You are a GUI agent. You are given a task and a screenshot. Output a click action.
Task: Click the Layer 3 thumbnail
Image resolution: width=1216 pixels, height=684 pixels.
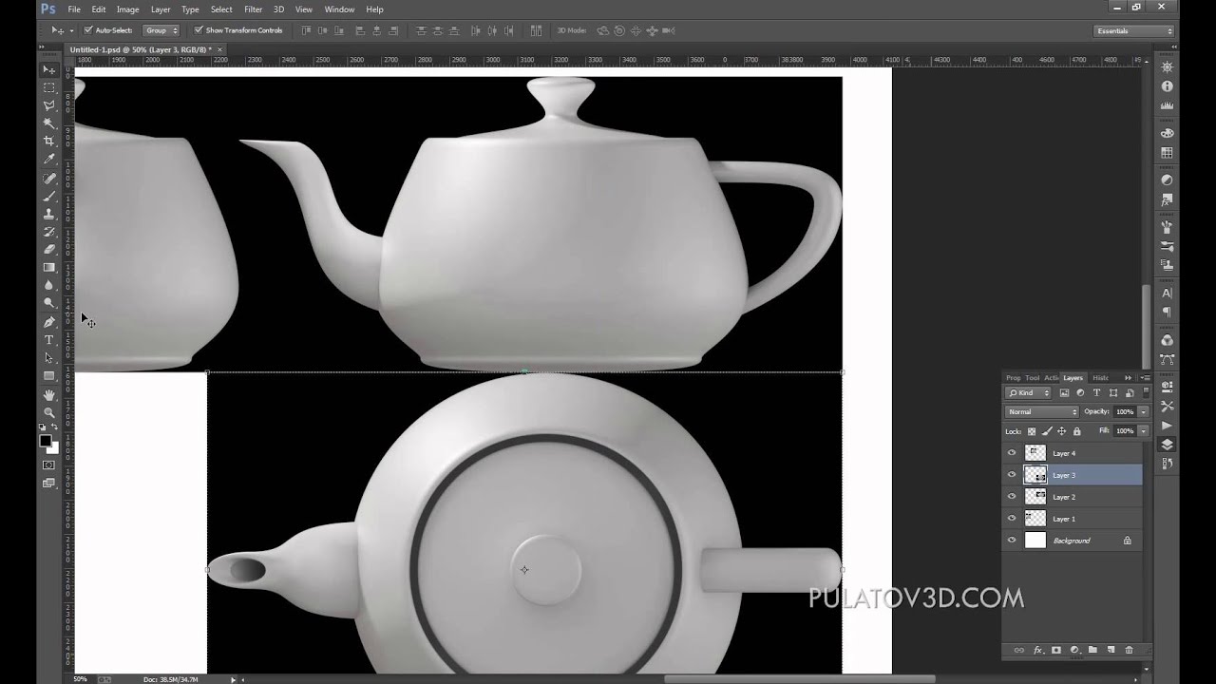click(x=1035, y=475)
